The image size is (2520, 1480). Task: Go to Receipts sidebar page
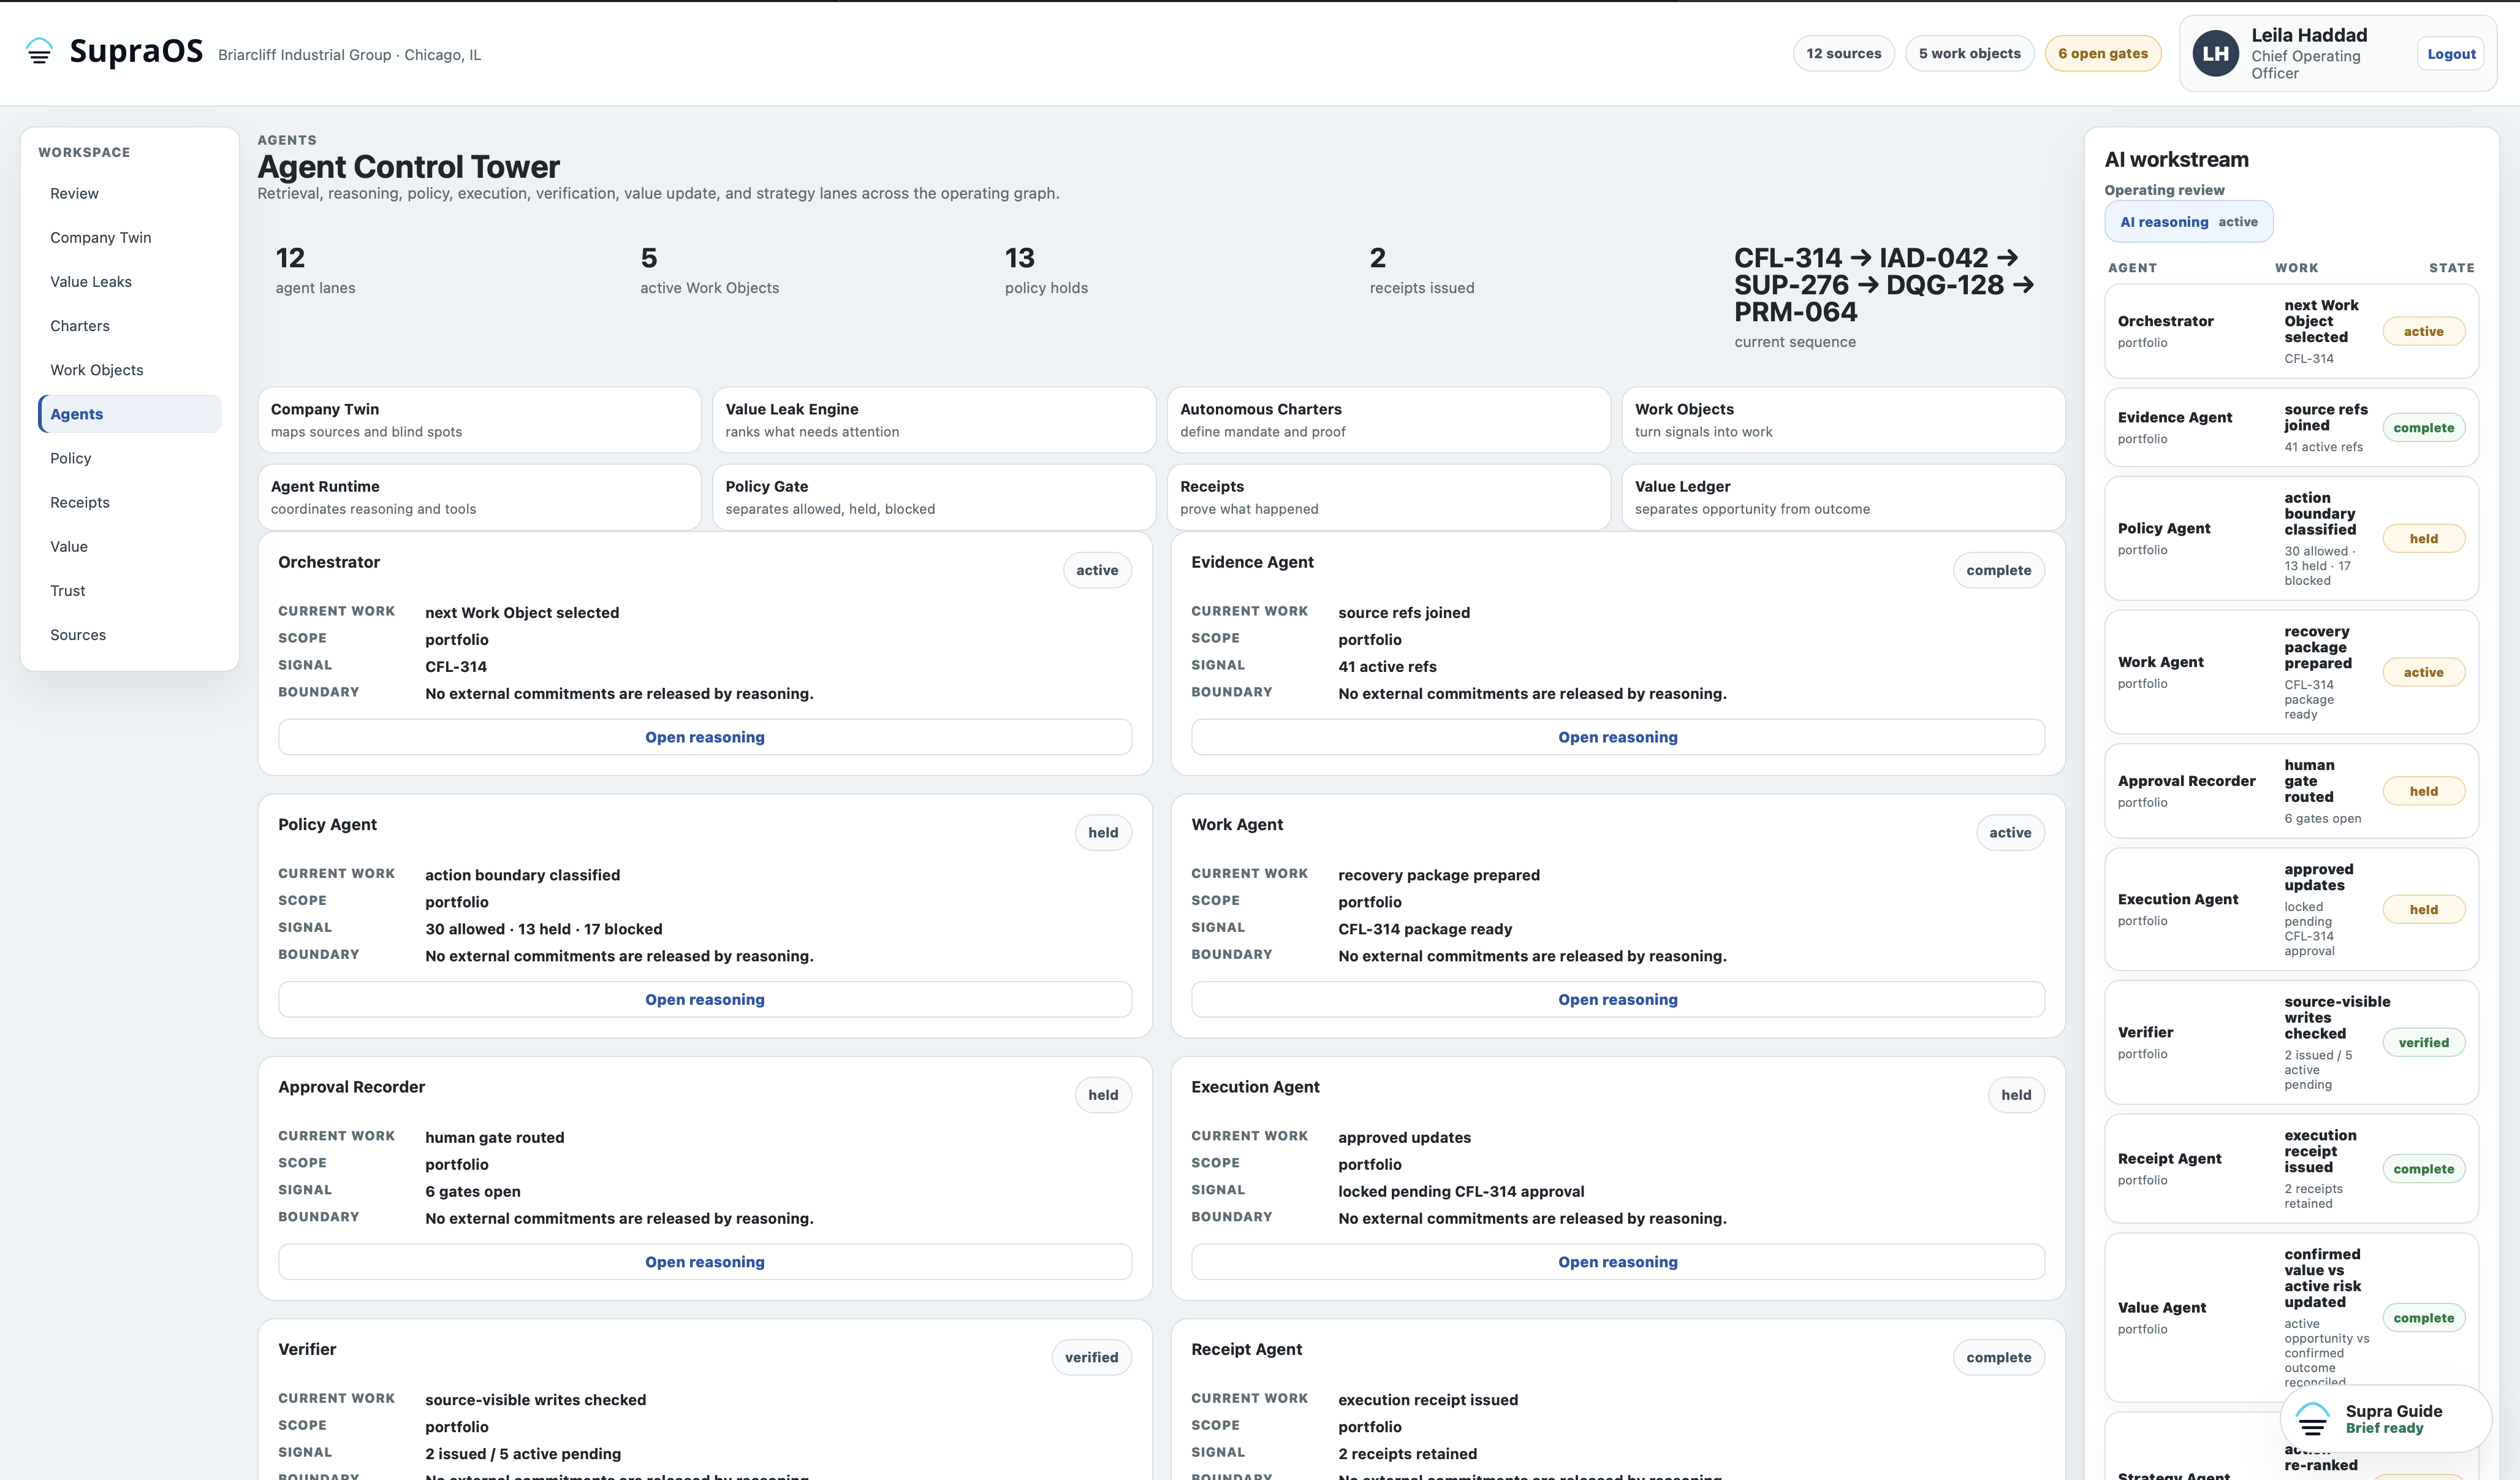point(130,502)
